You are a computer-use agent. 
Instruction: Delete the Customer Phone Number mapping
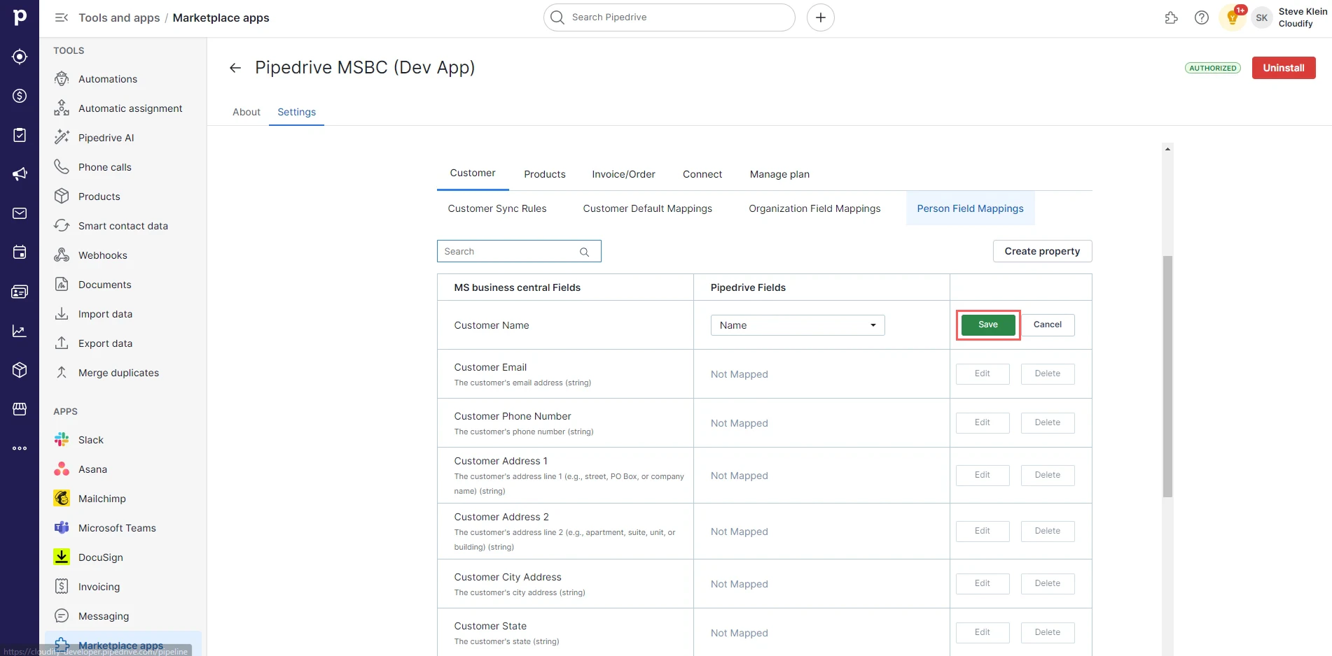[1048, 422]
